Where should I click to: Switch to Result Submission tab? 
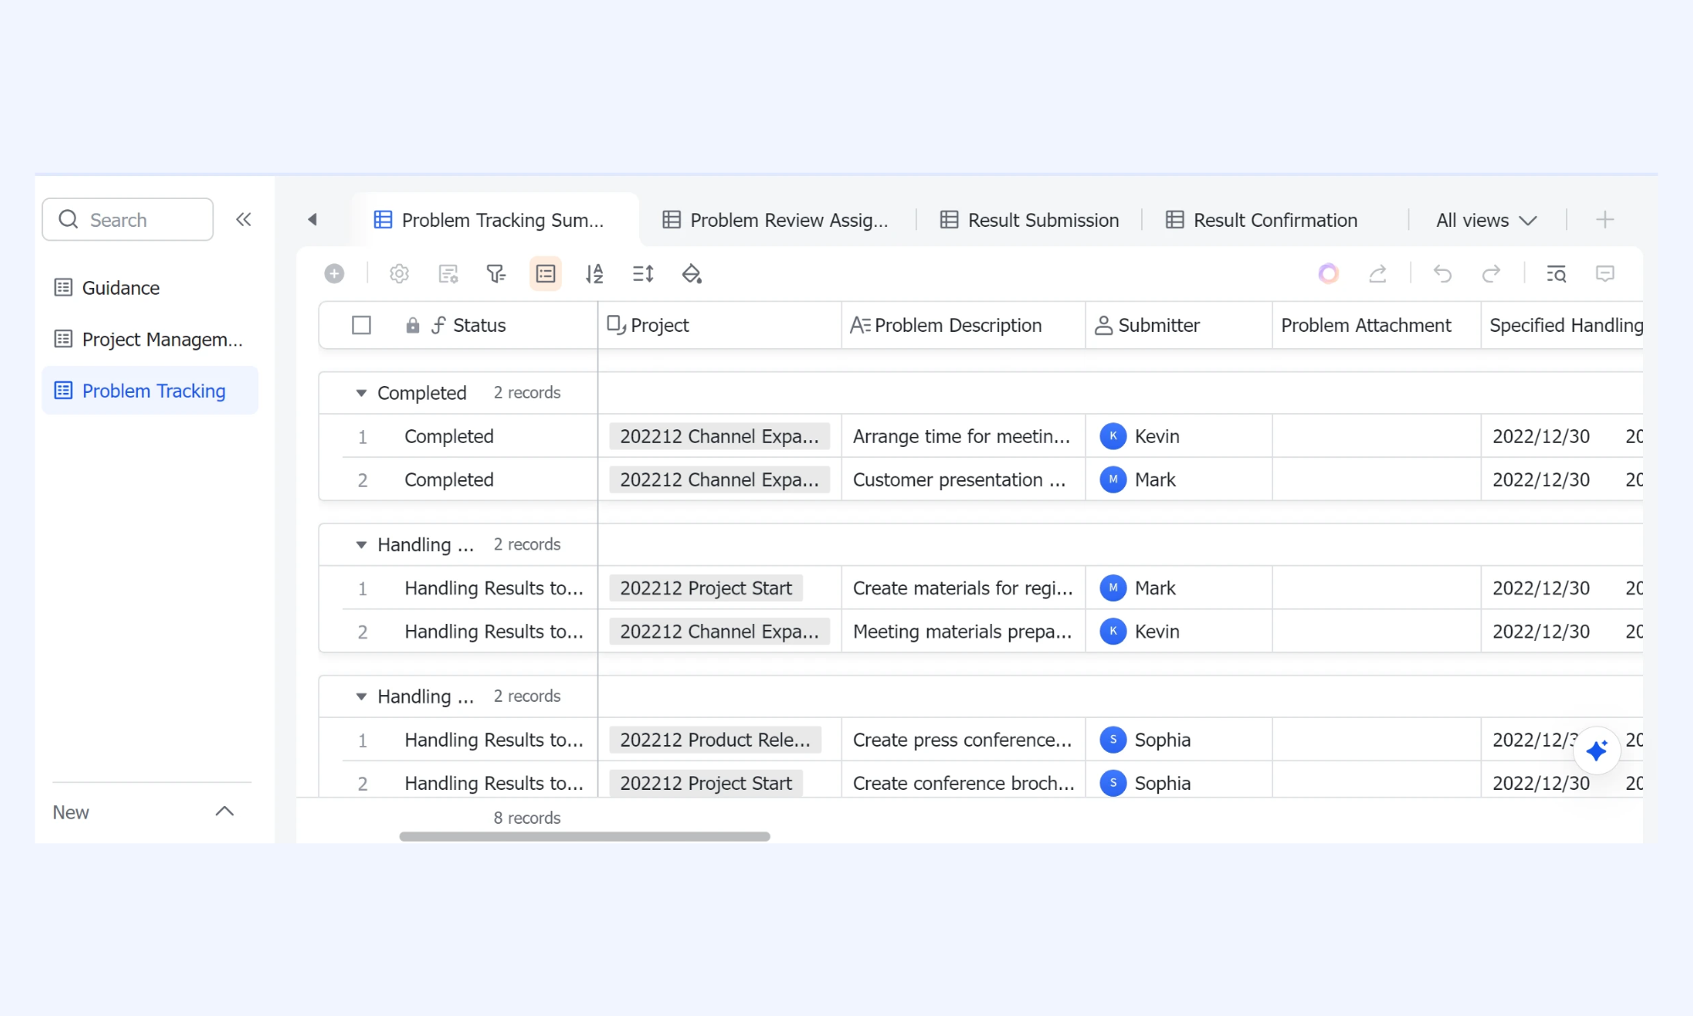[x=1029, y=220]
